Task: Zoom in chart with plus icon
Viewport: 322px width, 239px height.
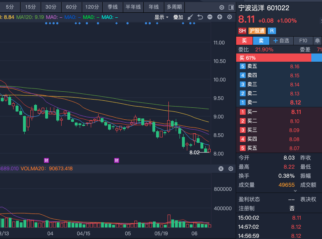Action: pos(219,17)
